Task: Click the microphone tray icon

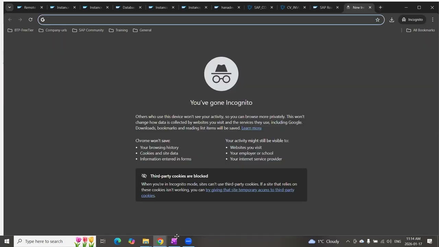Action: pyautogui.click(x=368, y=241)
